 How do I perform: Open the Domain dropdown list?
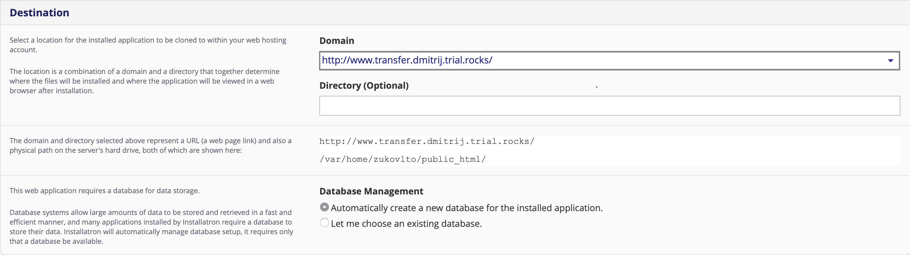(609, 61)
